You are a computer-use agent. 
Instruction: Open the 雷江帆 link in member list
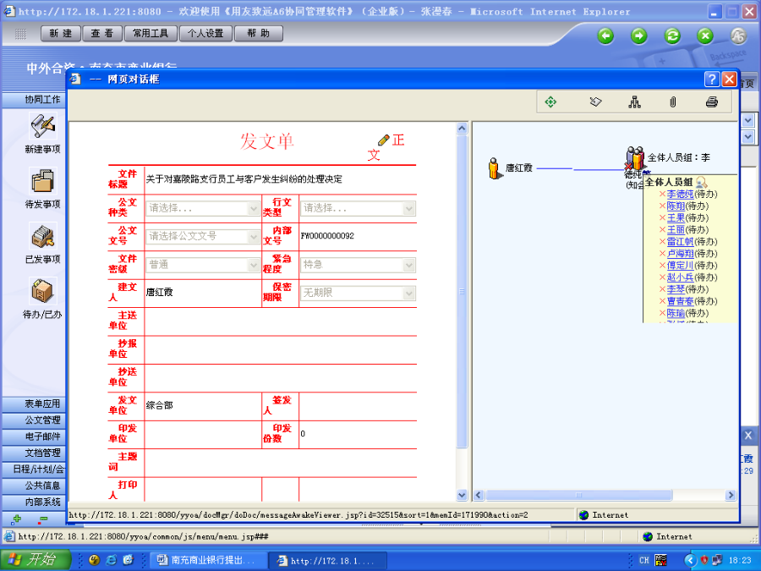tap(680, 242)
